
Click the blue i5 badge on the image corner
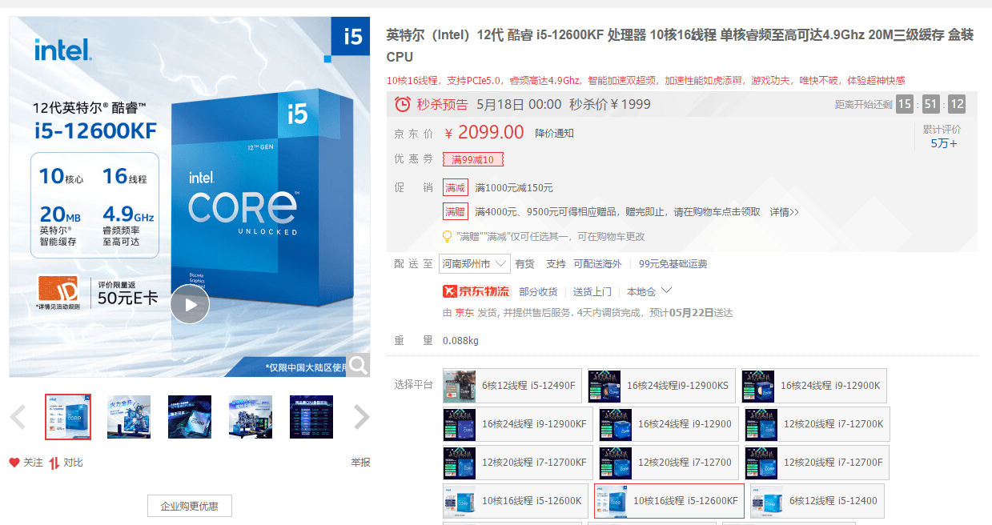(351, 36)
